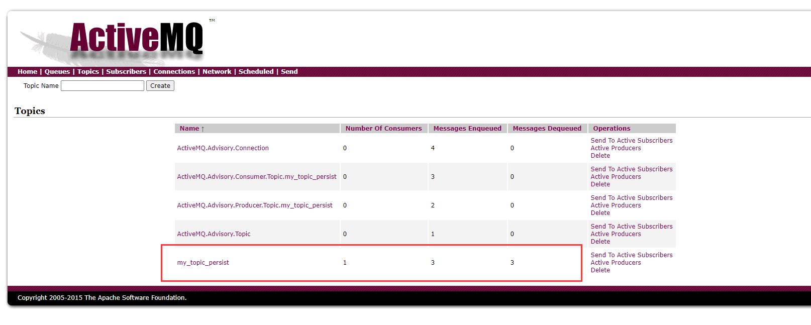View Active Producers for ActiveMQ.Advisory.Topic
Screen dimensions: 811x325
click(616, 234)
